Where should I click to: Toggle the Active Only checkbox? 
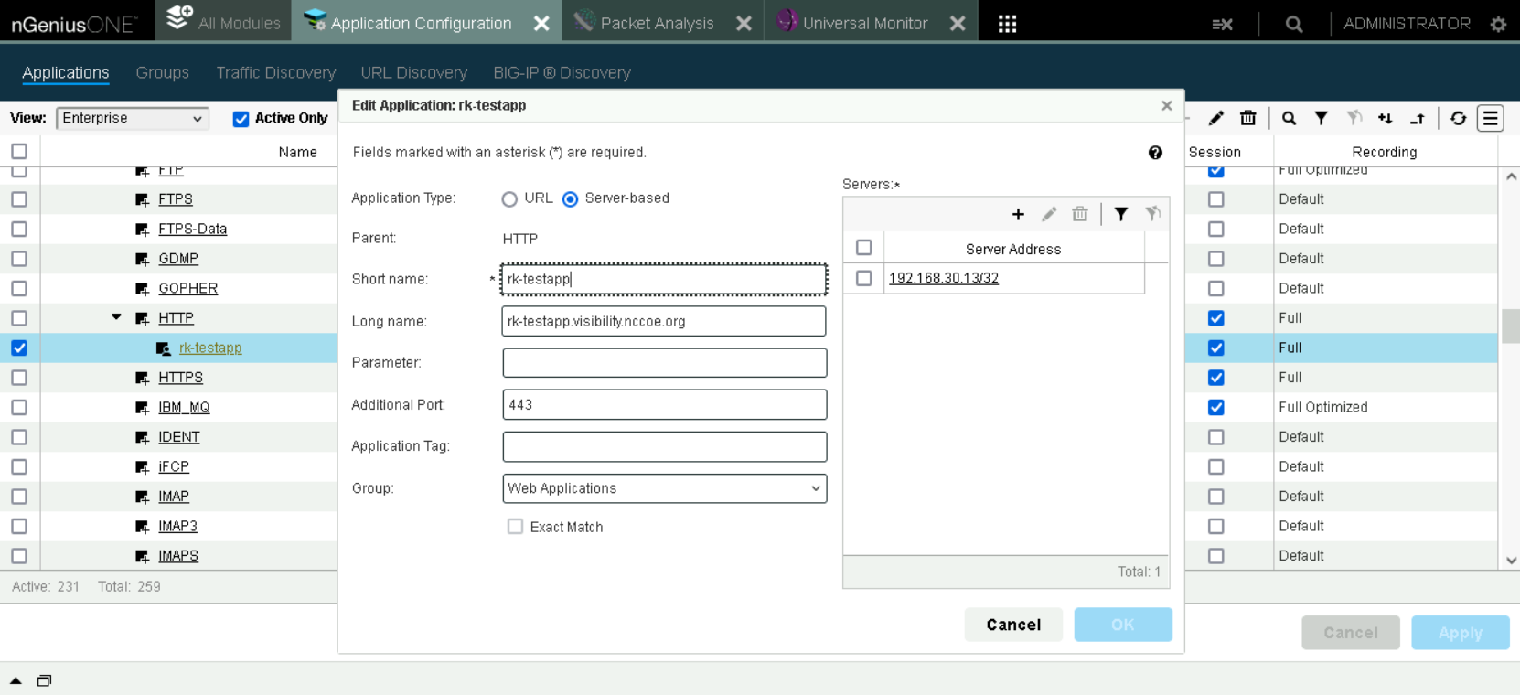pyautogui.click(x=241, y=119)
